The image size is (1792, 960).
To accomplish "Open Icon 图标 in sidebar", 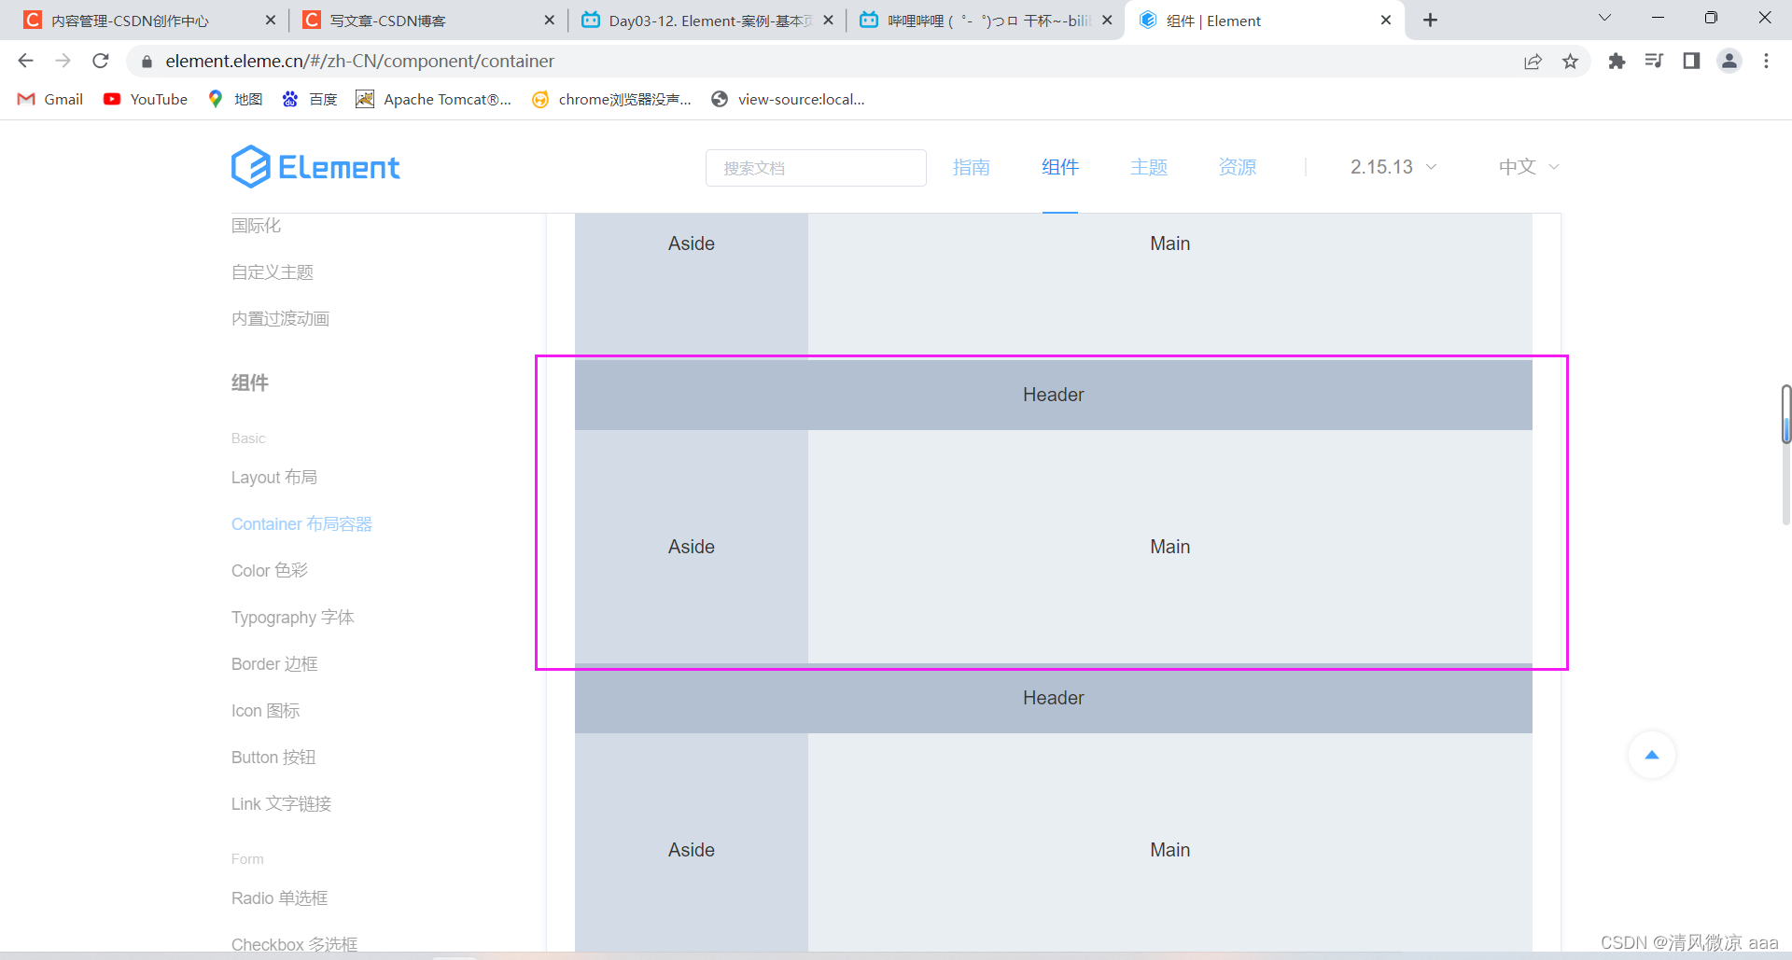I will pyautogui.click(x=265, y=711).
